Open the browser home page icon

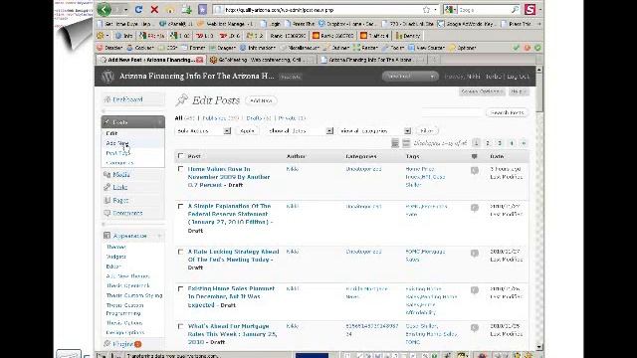pos(170,10)
